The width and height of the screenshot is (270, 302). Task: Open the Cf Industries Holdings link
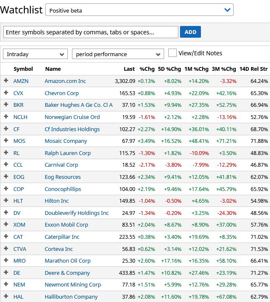click(x=72, y=129)
